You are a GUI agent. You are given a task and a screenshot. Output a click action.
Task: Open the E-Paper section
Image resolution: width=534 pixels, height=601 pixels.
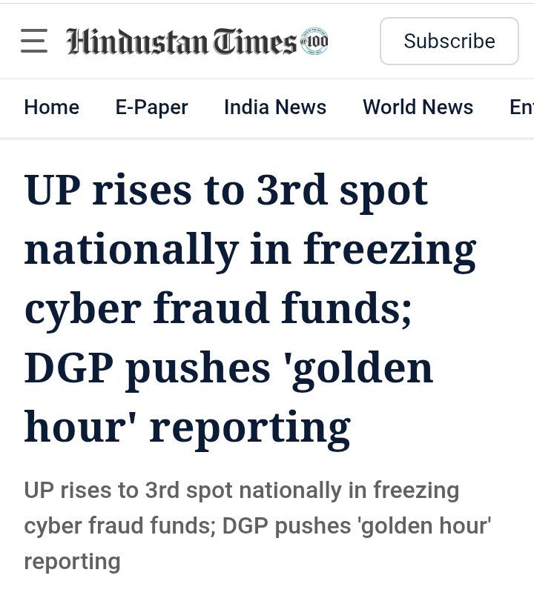(151, 107)
